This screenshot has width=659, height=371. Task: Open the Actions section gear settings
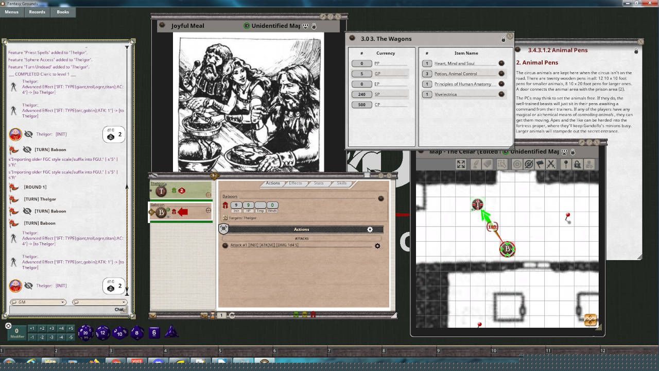point(370,229)
